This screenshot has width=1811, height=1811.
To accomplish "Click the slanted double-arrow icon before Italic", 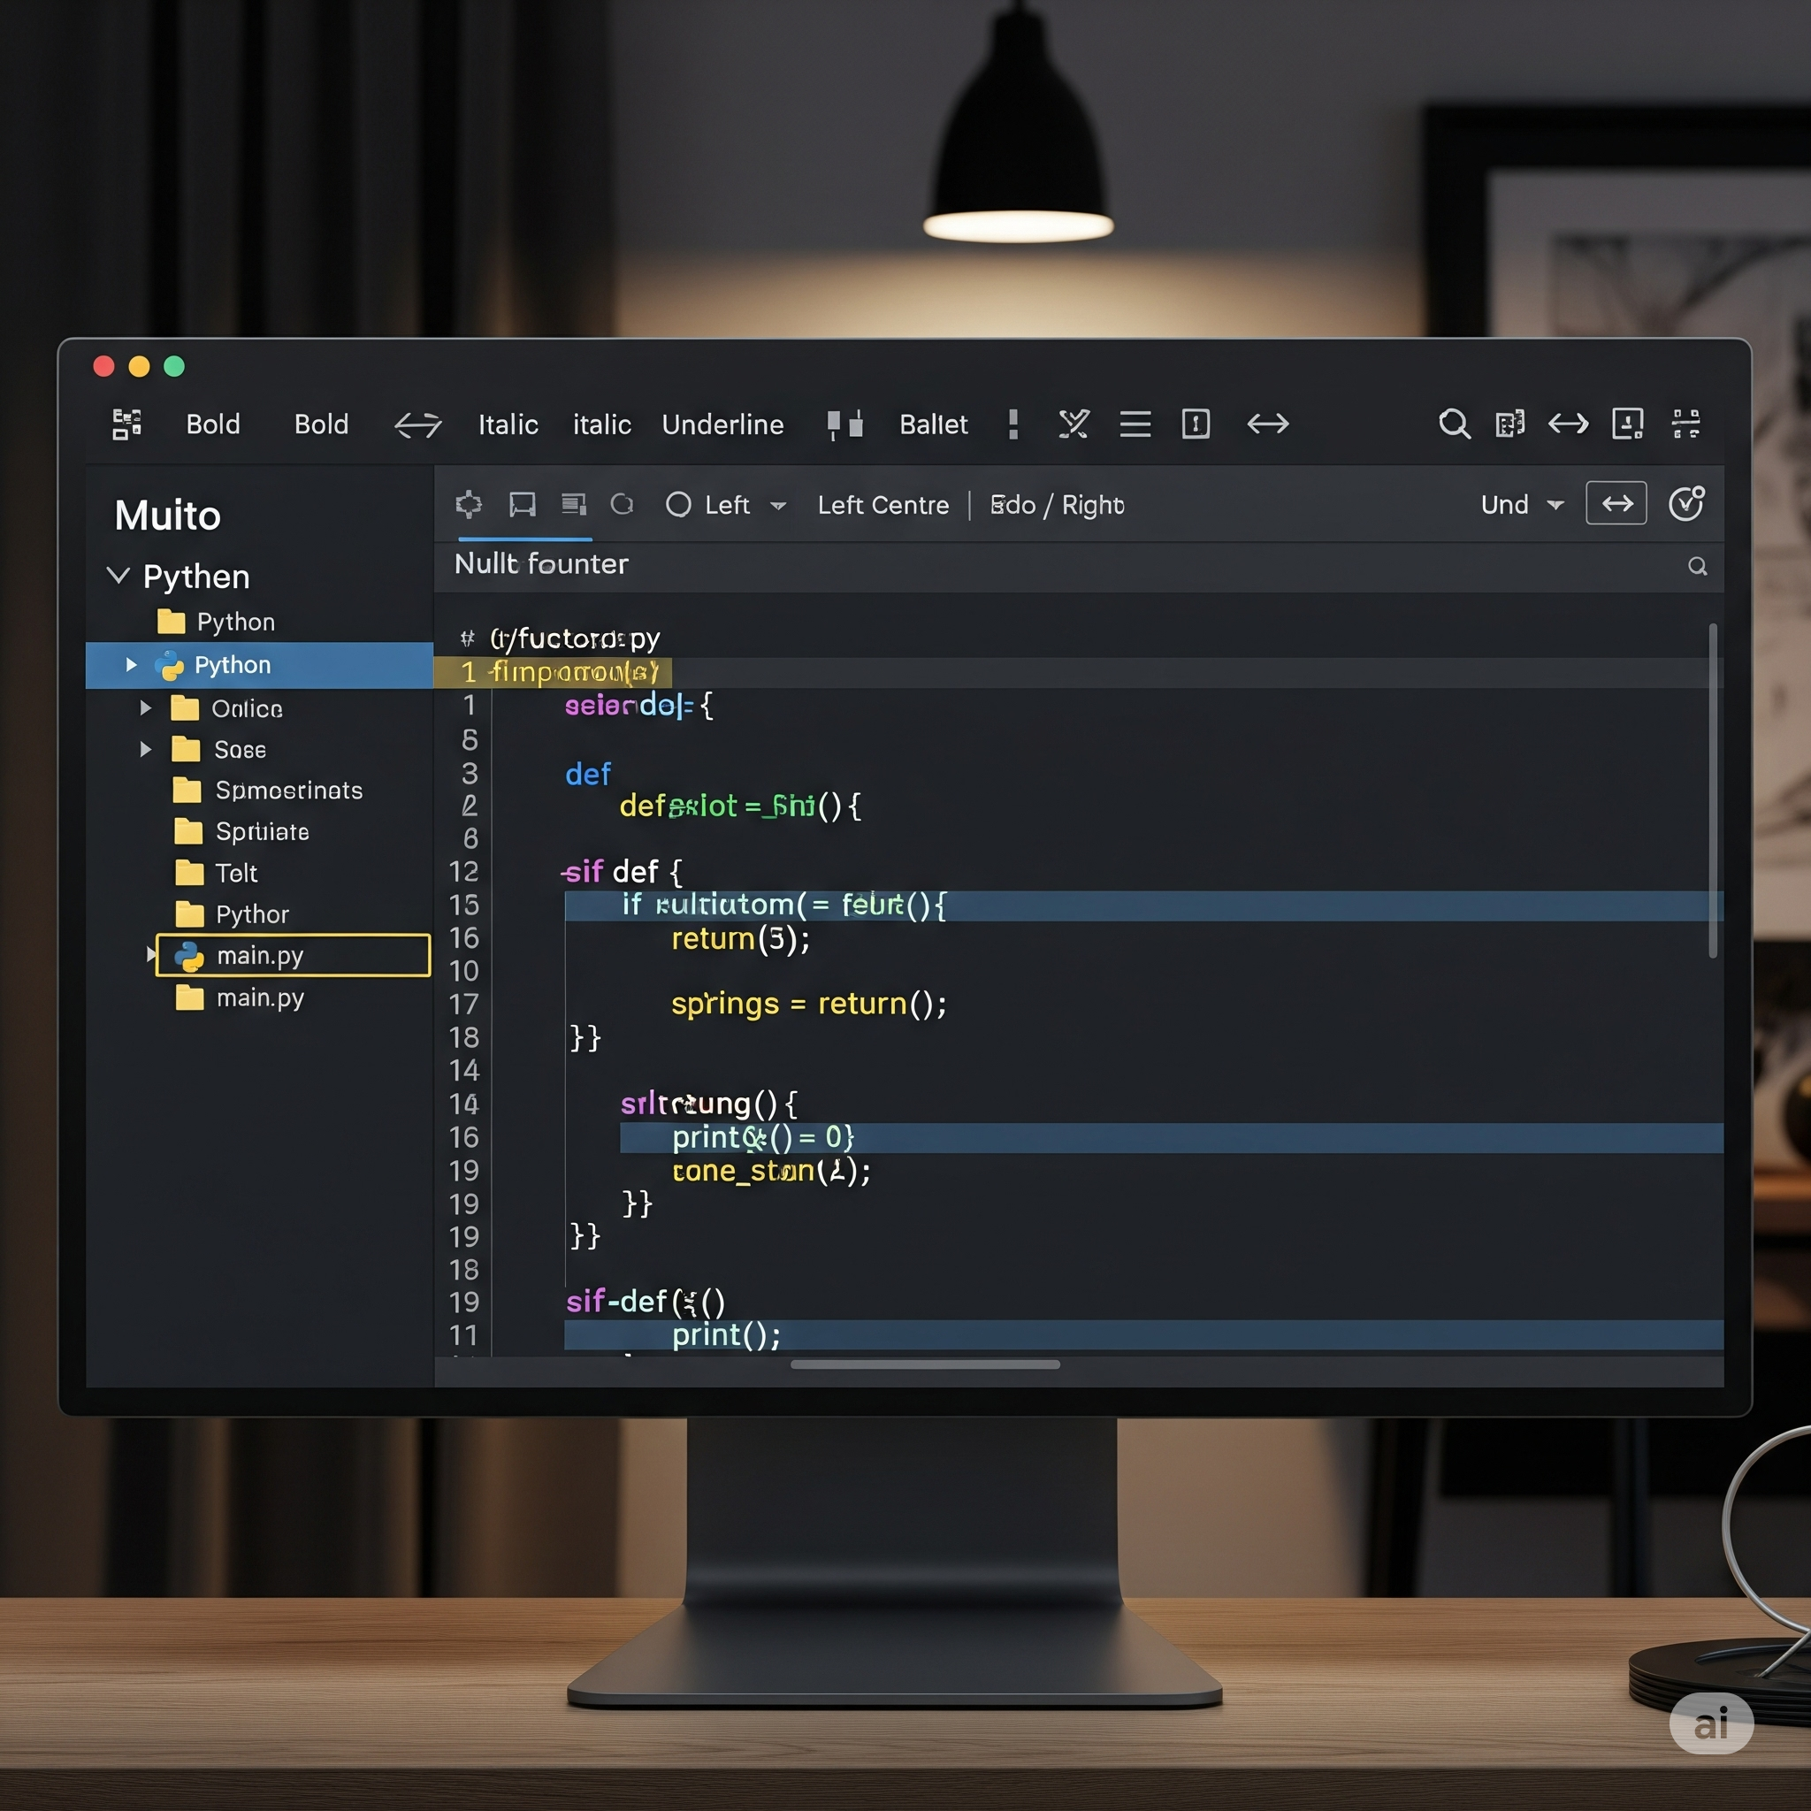I will point(418,424).
